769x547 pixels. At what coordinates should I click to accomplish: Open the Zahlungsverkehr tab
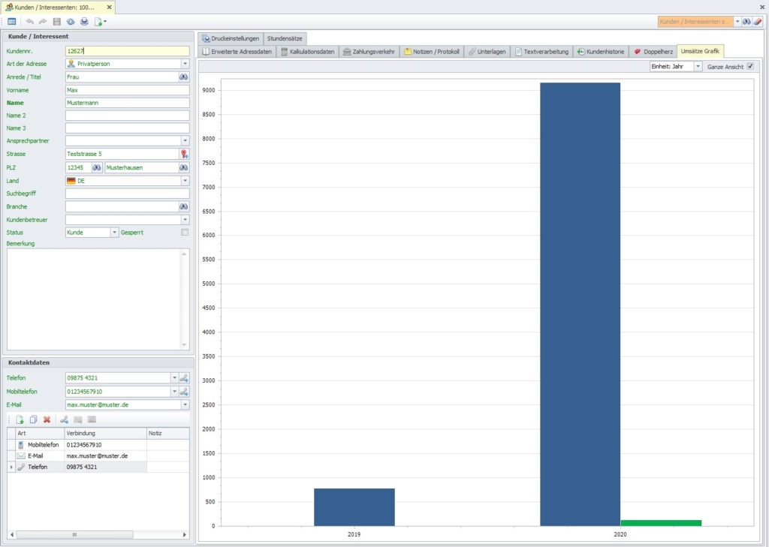[369, 52]
